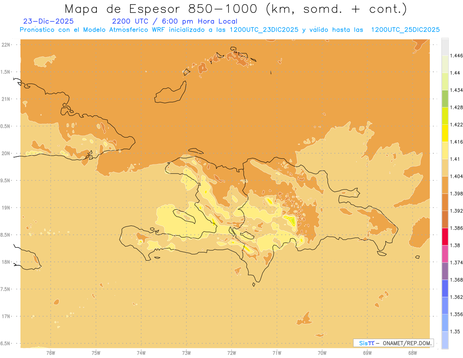463x358 pixels.
Task: Click the '7.5N' latitude label
Action: (x=6, y=289)
